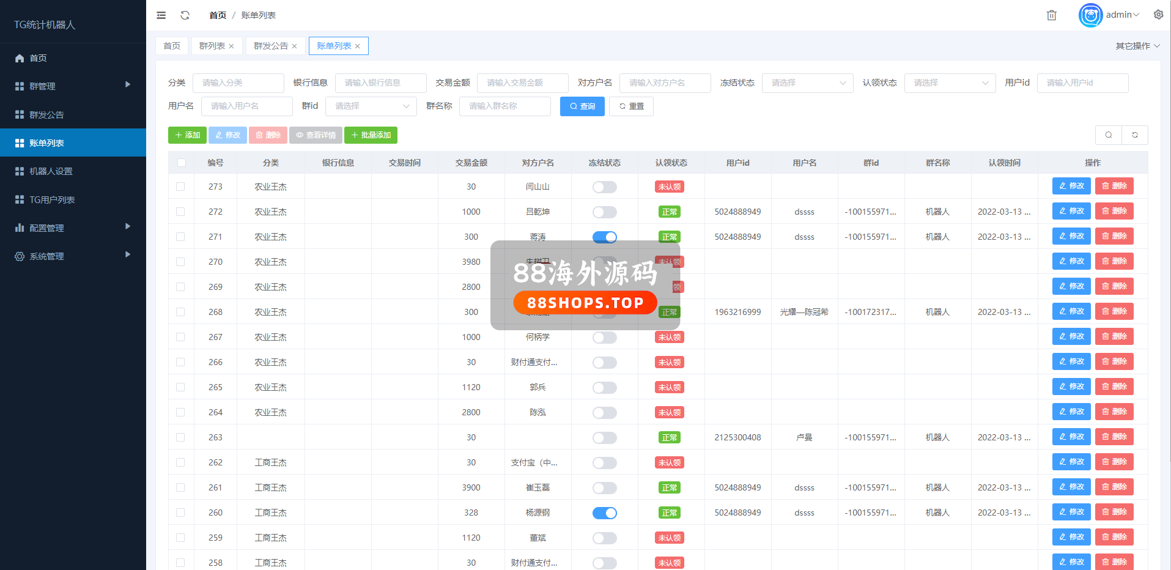This screenshot has width=1171, height=570.
Task: Open the 冻结状态 dropdown
Action: [807, 83]
